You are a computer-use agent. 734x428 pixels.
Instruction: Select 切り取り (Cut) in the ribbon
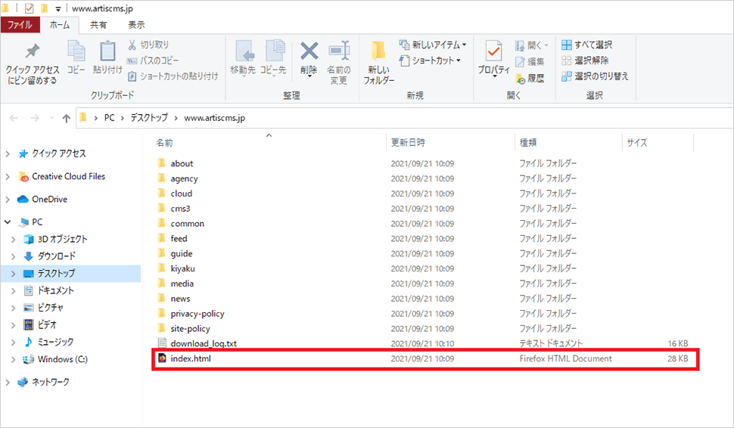[x=148, y=45]
